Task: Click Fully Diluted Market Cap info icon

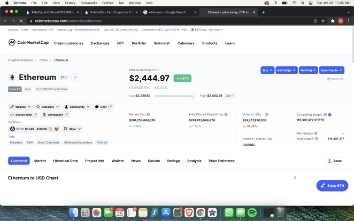Action: [226, 114]
